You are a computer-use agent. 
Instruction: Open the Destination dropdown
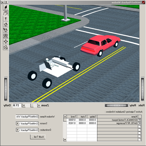click(17, 130)
